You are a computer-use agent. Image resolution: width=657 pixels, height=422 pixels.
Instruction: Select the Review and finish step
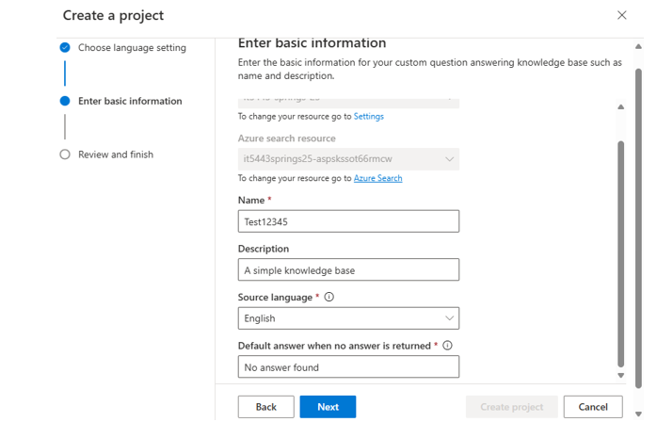pos(115,154)
